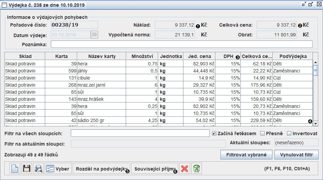
Task: Click Vynulovat filtr to reset filter
Action: 296,155
